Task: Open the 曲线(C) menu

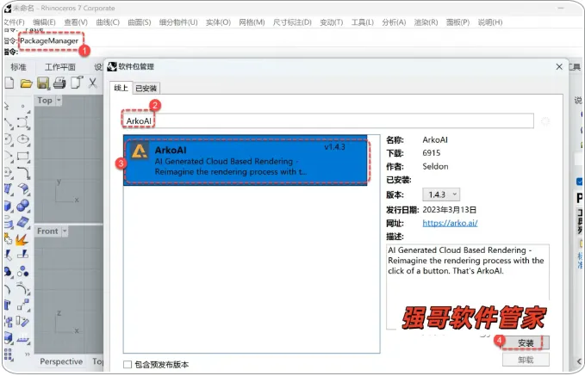Action: [108, 22]
